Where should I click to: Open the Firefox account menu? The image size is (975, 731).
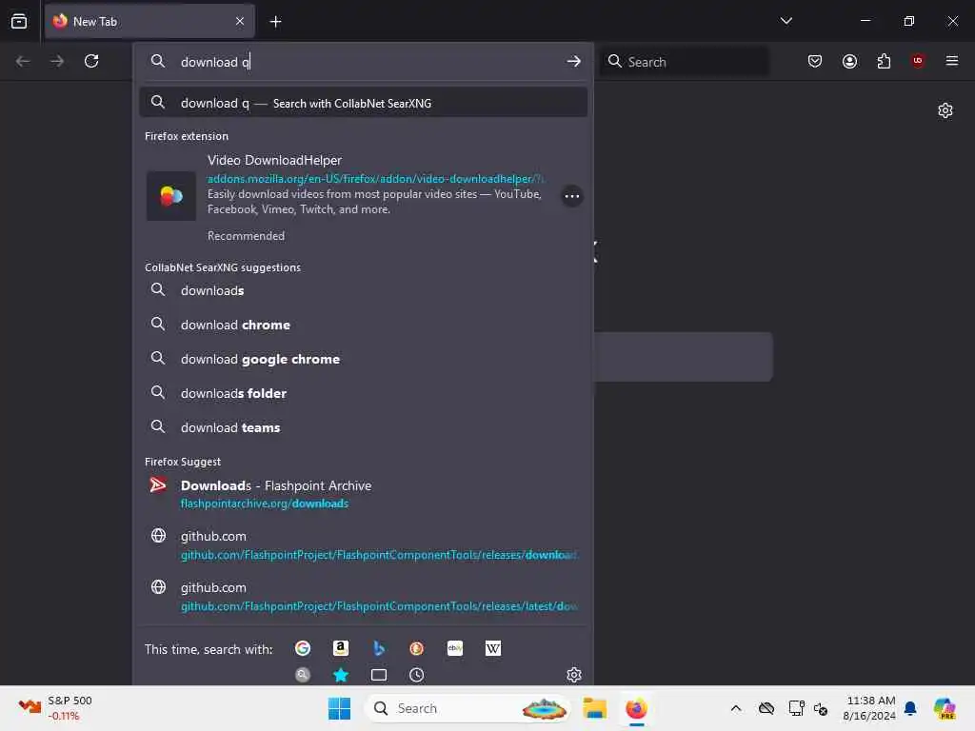pyautogui.click(x=849, y=61)
